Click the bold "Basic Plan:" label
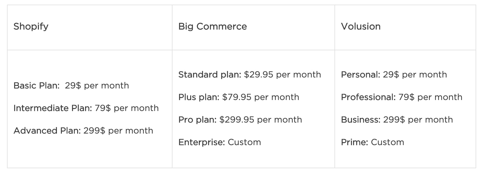The width and height of the screenshot is (482, 174). [36, 86]
